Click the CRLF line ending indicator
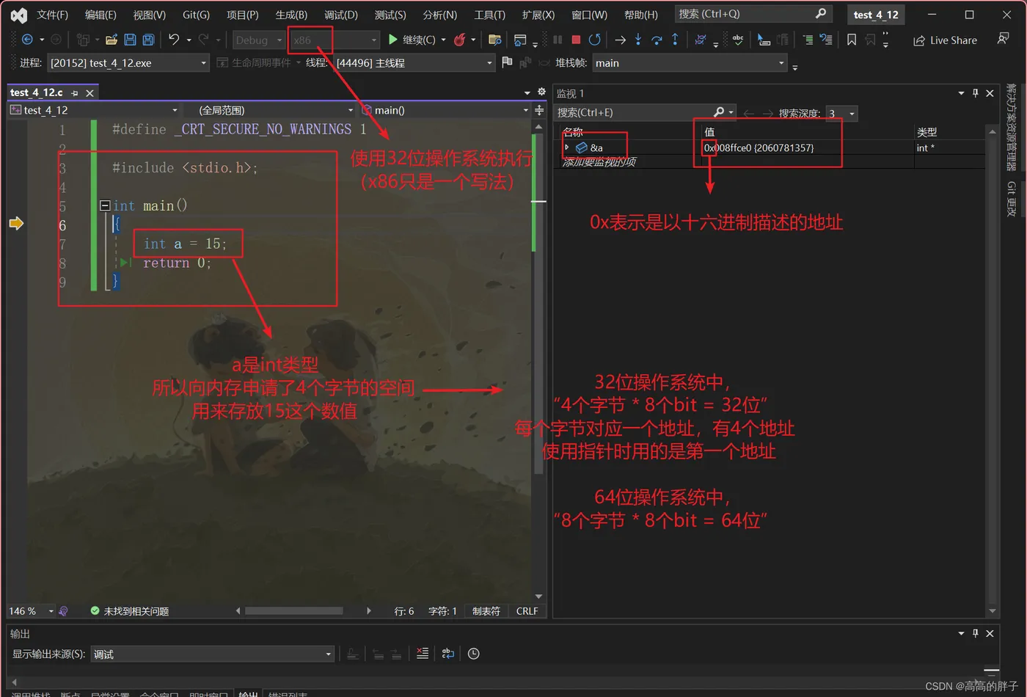The width and height of the screenshot is (1027, 697). click(527, 610)
